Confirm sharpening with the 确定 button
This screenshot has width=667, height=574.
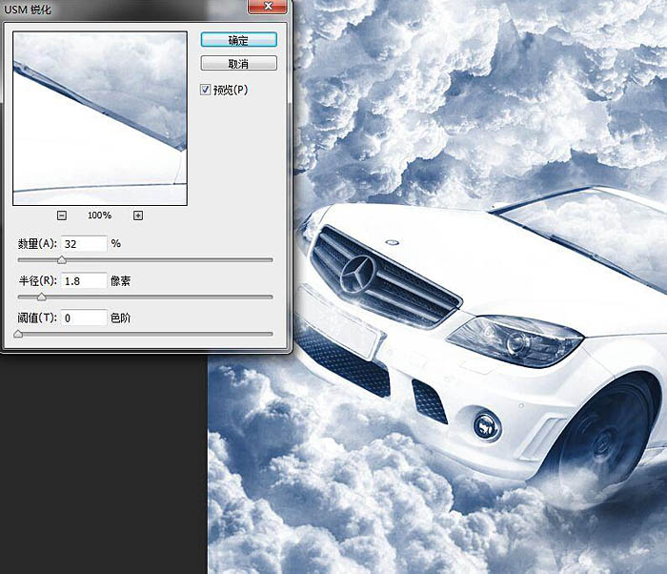pos(238,40)
